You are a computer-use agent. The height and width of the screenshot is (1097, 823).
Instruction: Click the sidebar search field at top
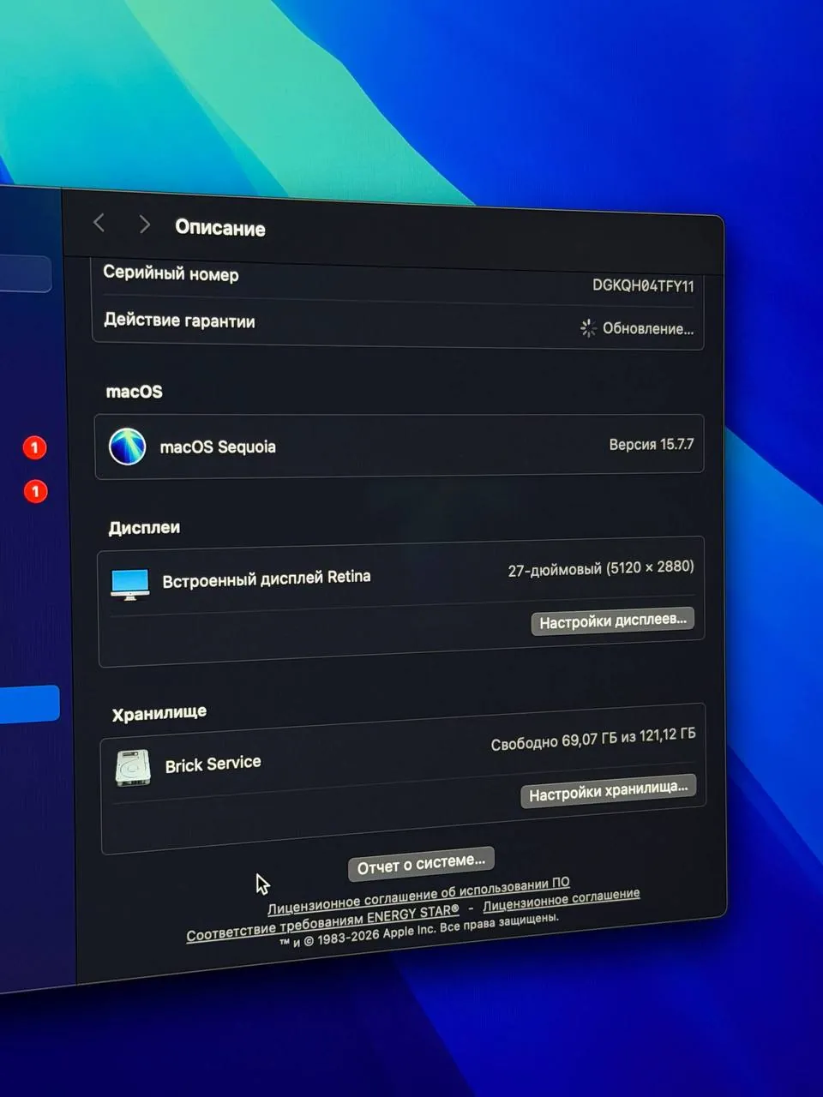(x=24, y=273)
